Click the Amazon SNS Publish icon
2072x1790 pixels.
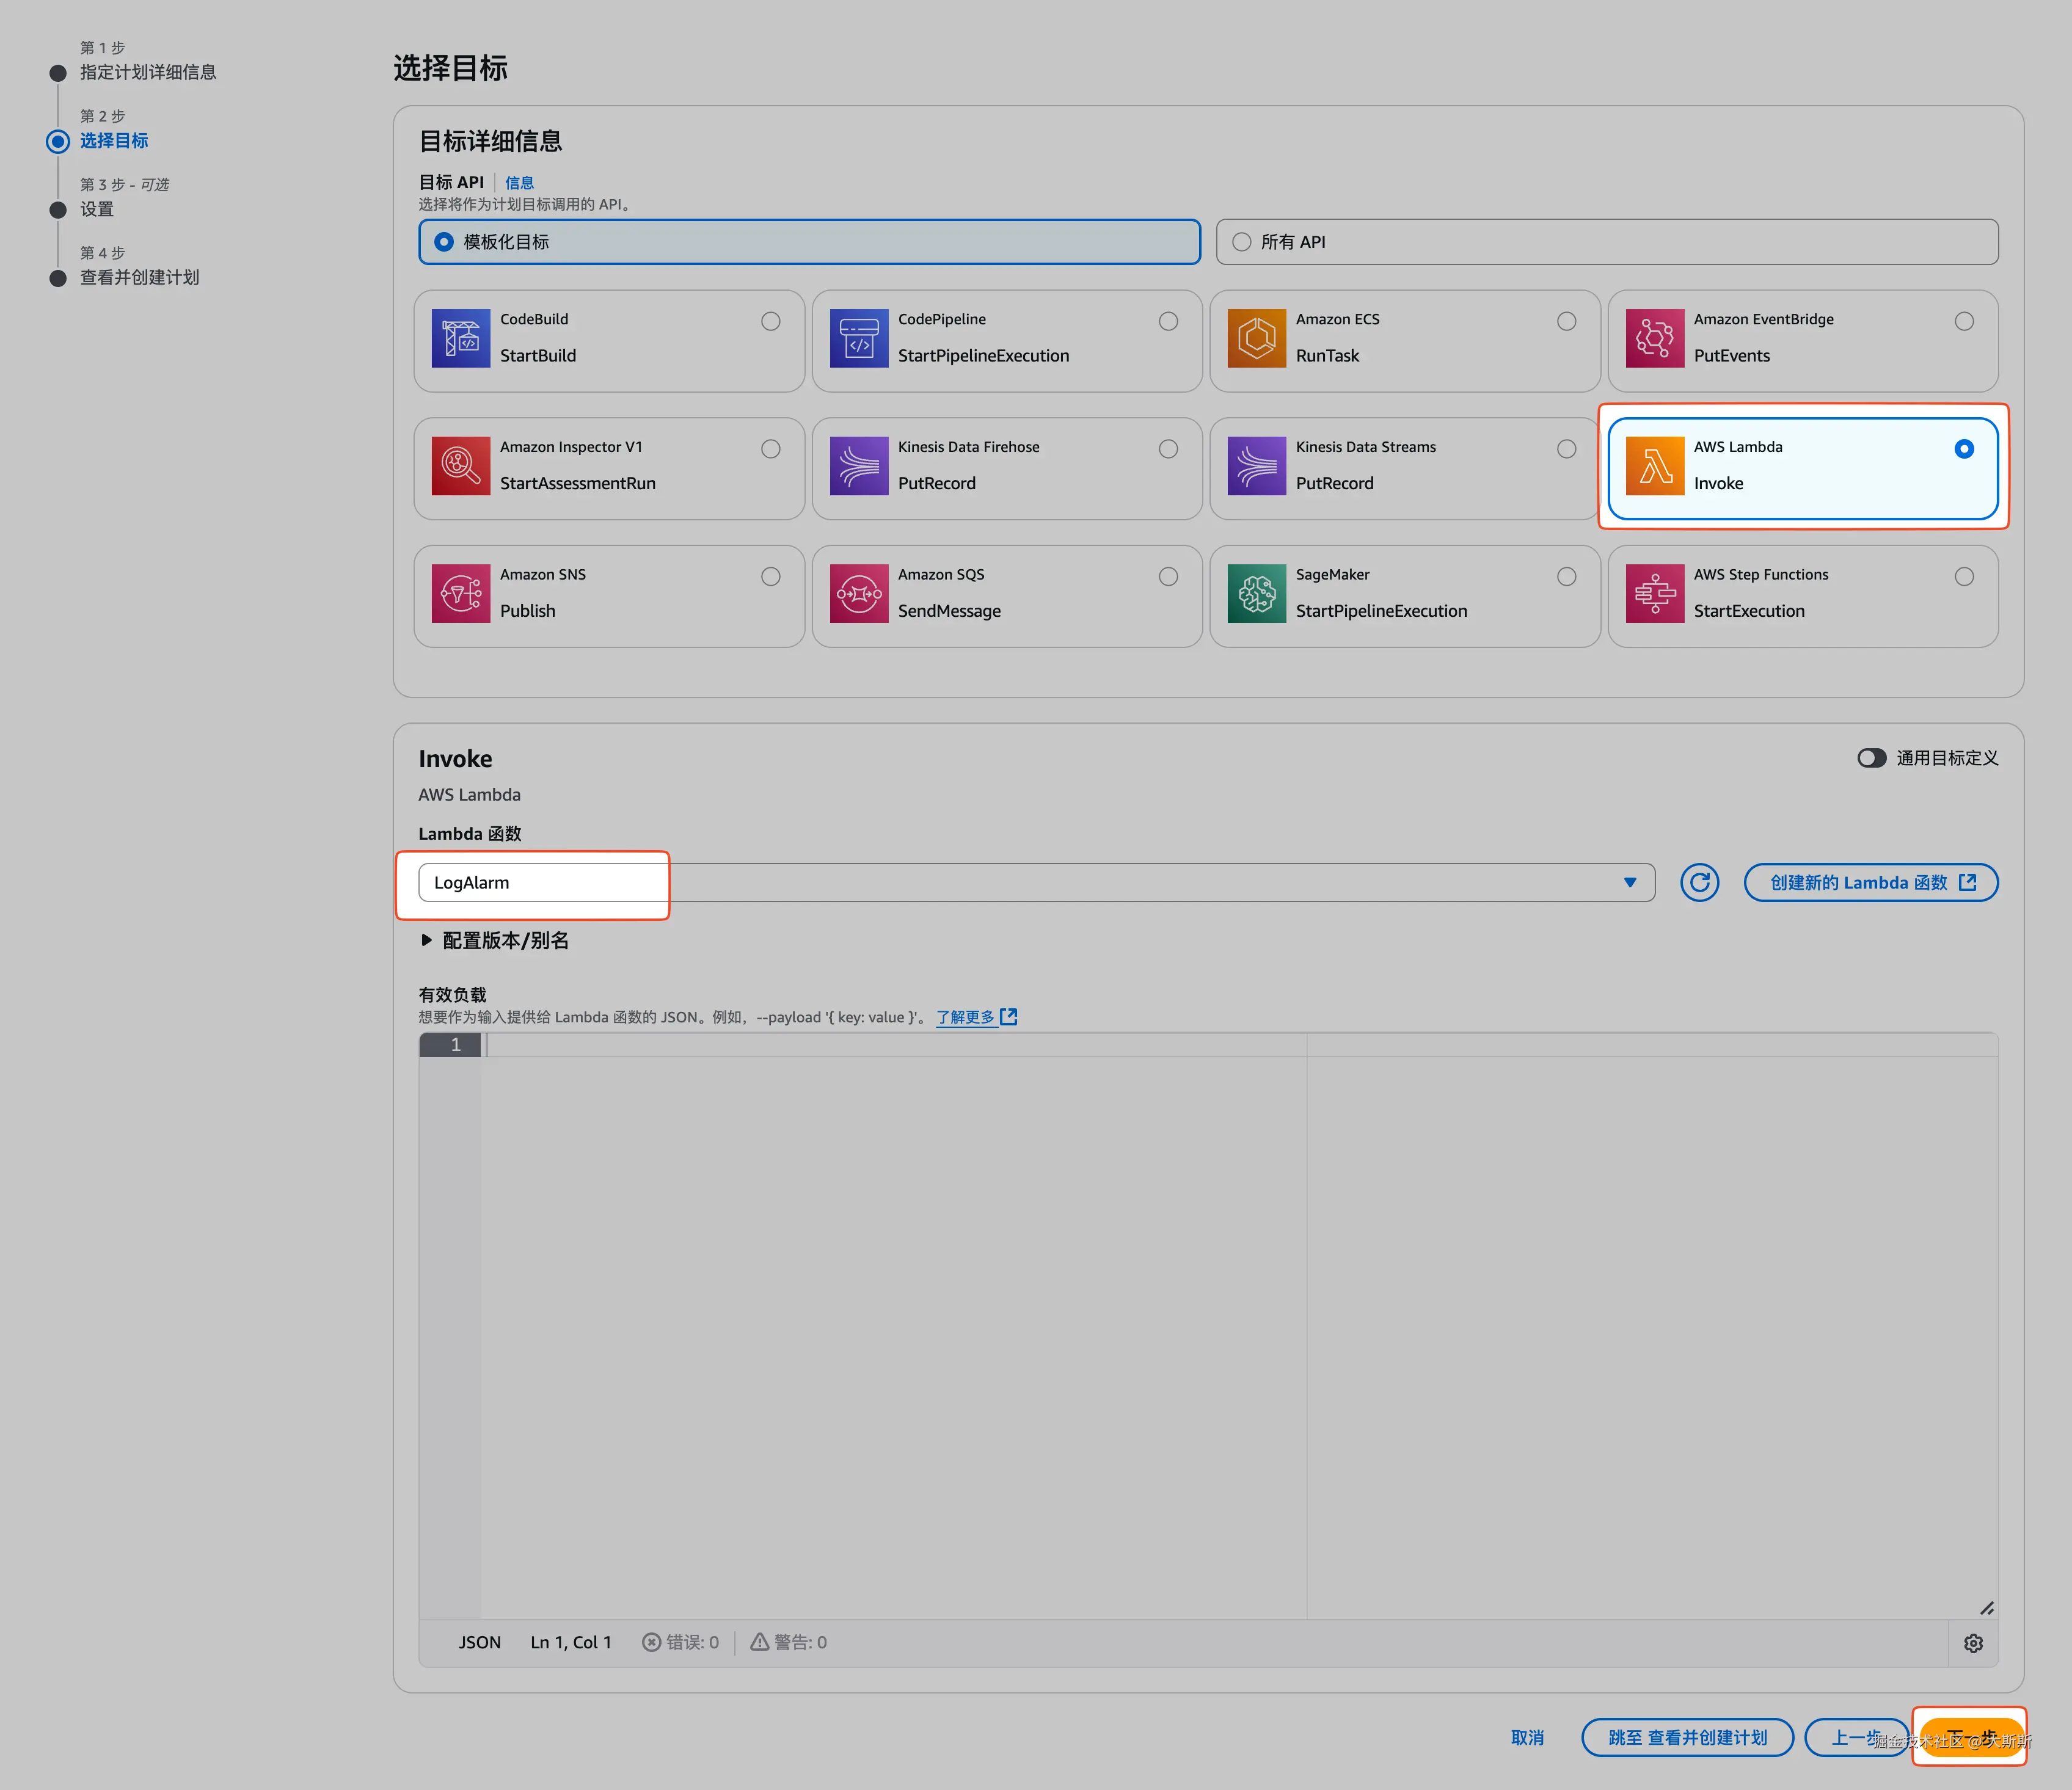pyautogui.click(x=460, y=593)
